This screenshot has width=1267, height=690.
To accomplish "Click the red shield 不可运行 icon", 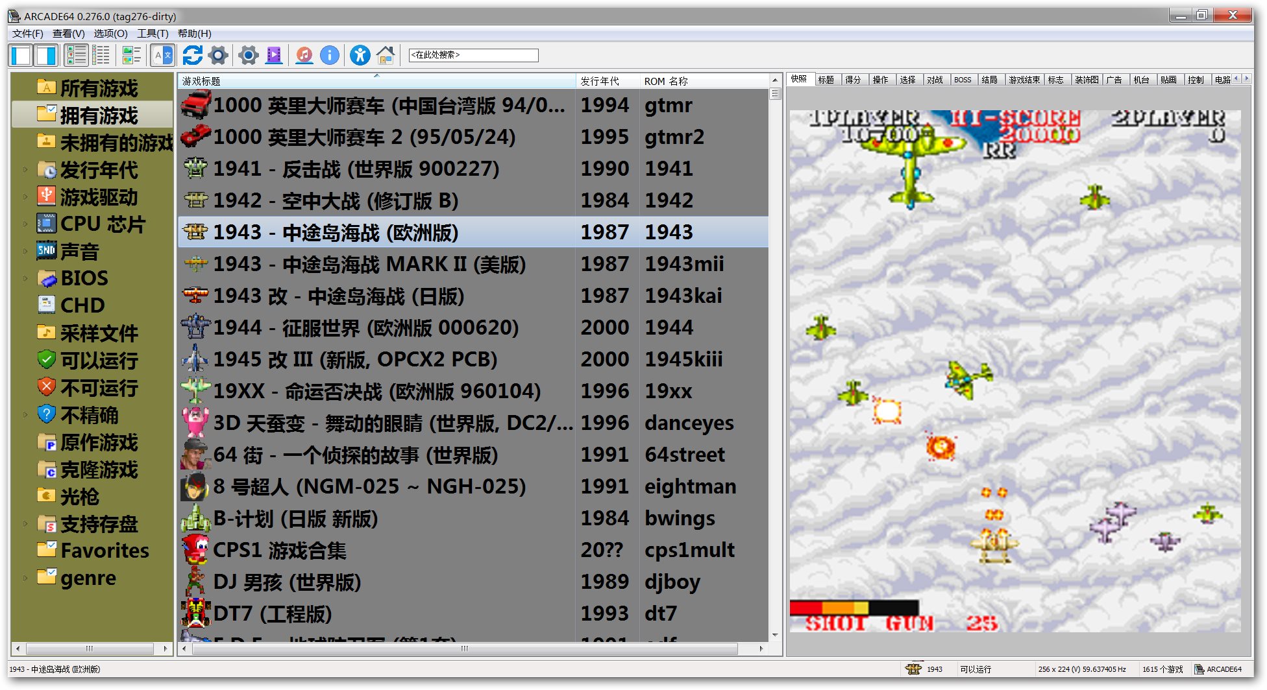I will [x=47, y=387].
